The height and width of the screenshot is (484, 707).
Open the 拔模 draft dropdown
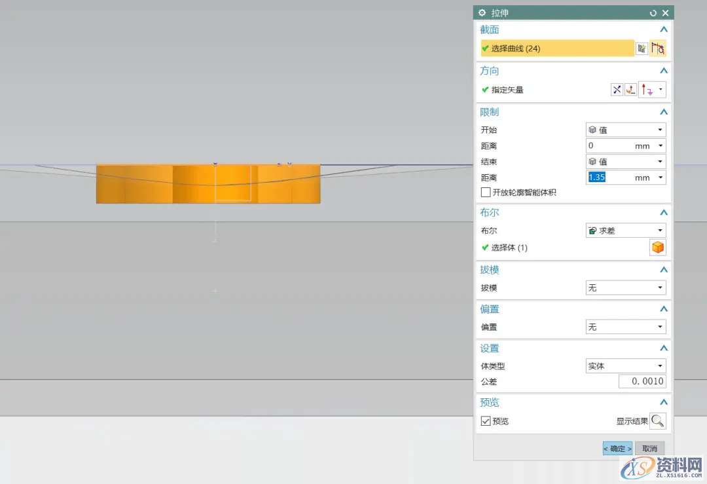pos(625,288)
